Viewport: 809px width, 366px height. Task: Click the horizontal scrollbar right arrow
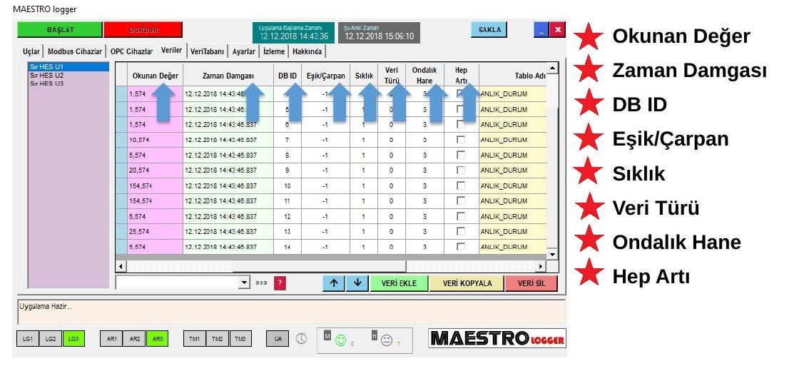point(541,266)
